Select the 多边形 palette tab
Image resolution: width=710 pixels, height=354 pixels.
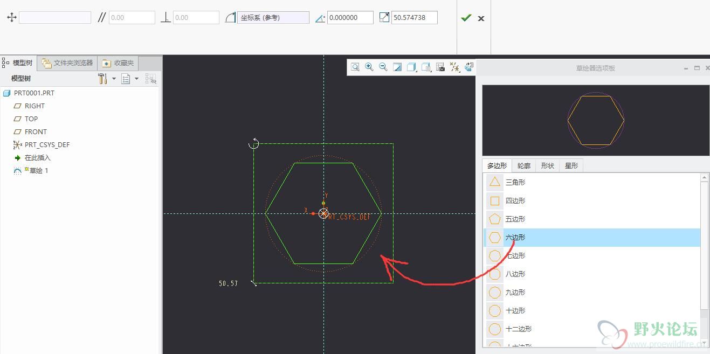coord(497,165)
